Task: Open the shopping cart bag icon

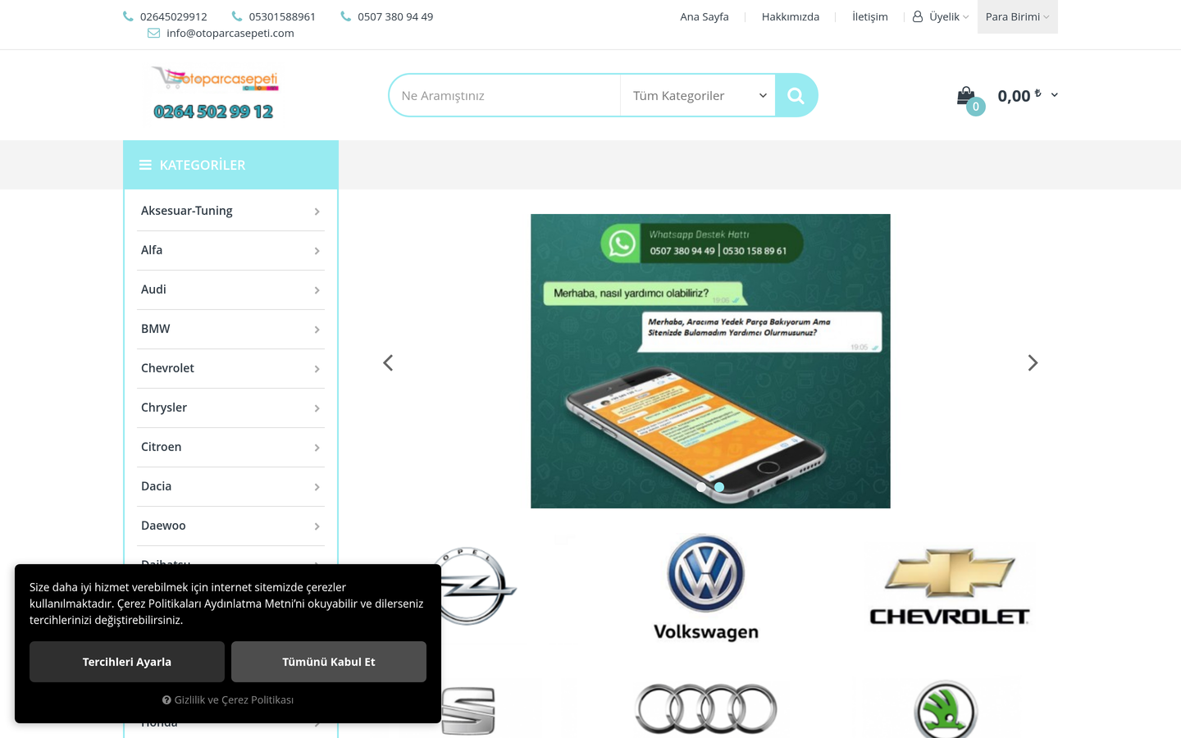Action: [966, 96]
